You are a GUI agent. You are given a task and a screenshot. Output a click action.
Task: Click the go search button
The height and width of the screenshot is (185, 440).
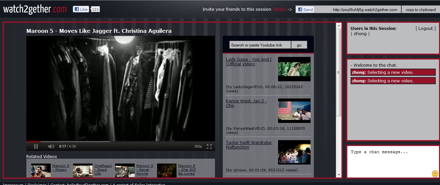point(299,45)
